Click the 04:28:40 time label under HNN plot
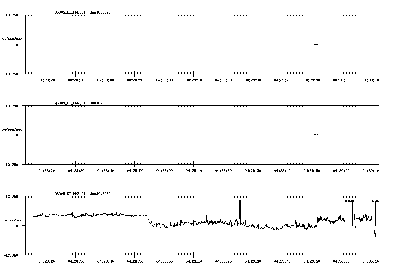The image size is (400, 272). coord(105,171)
